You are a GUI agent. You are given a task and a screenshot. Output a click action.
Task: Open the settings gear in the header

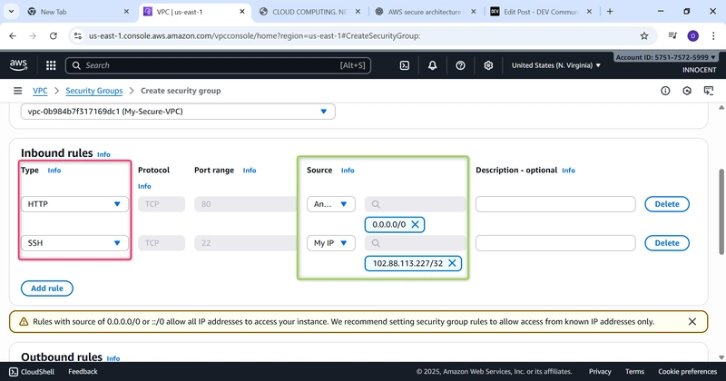point(488,65)
